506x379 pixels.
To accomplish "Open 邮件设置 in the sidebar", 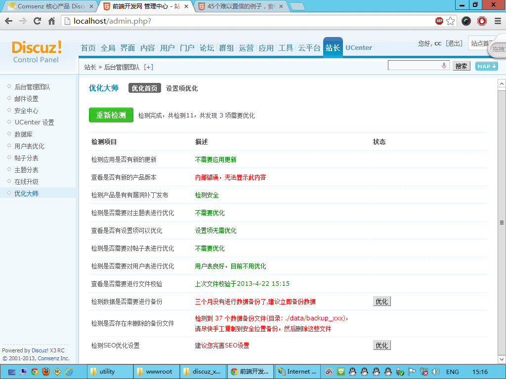I will coord(27,99).
